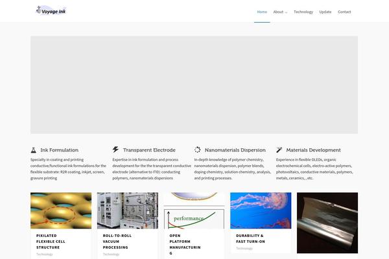Click the flask icon beside Ink Formulation
Screen dimensions: 389x259
(34, 150)
